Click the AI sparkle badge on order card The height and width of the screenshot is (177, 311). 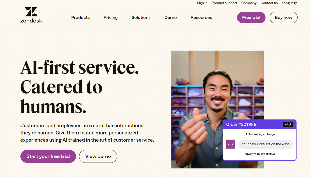[288, 124]
